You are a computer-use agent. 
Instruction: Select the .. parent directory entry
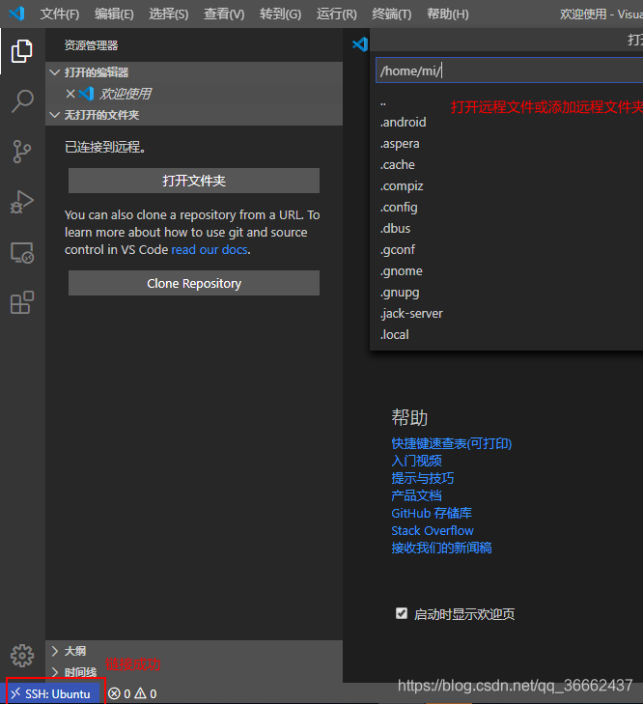coord(507,101)
